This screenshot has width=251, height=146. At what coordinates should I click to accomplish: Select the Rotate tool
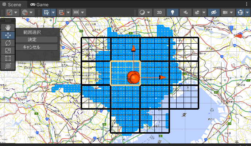coord(8,43)
